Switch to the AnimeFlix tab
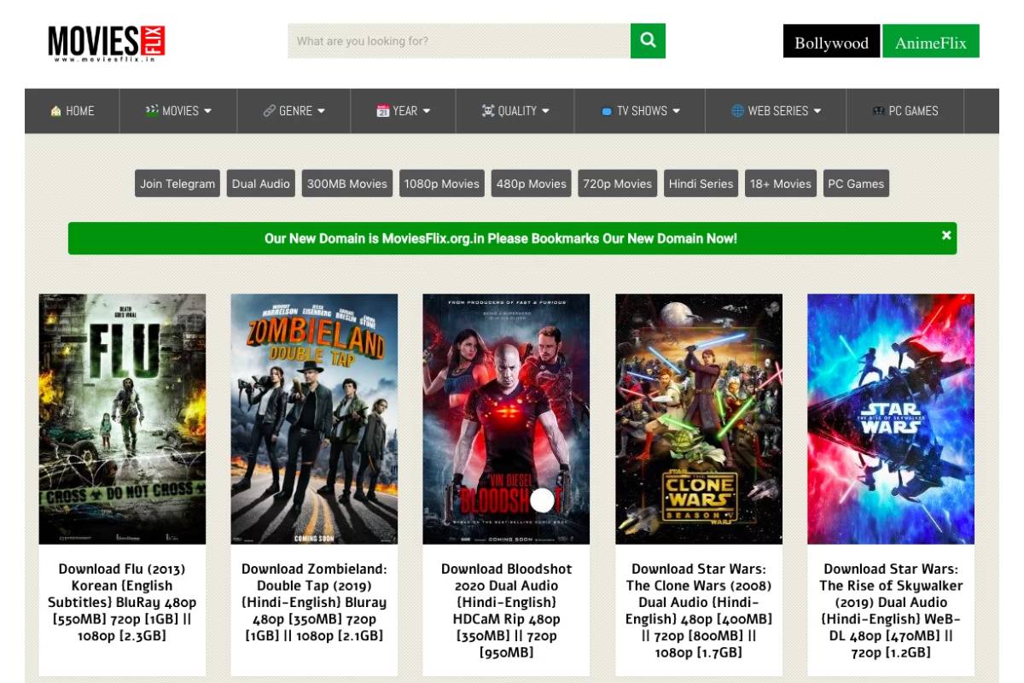Image resolution: width=1024 pixels, height=683 pixels. click(x=930, y=42)
